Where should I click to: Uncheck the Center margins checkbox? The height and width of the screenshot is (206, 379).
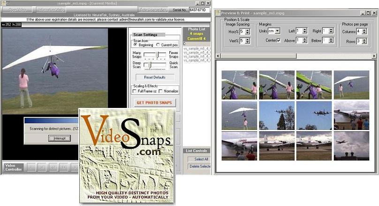[279, 41]
